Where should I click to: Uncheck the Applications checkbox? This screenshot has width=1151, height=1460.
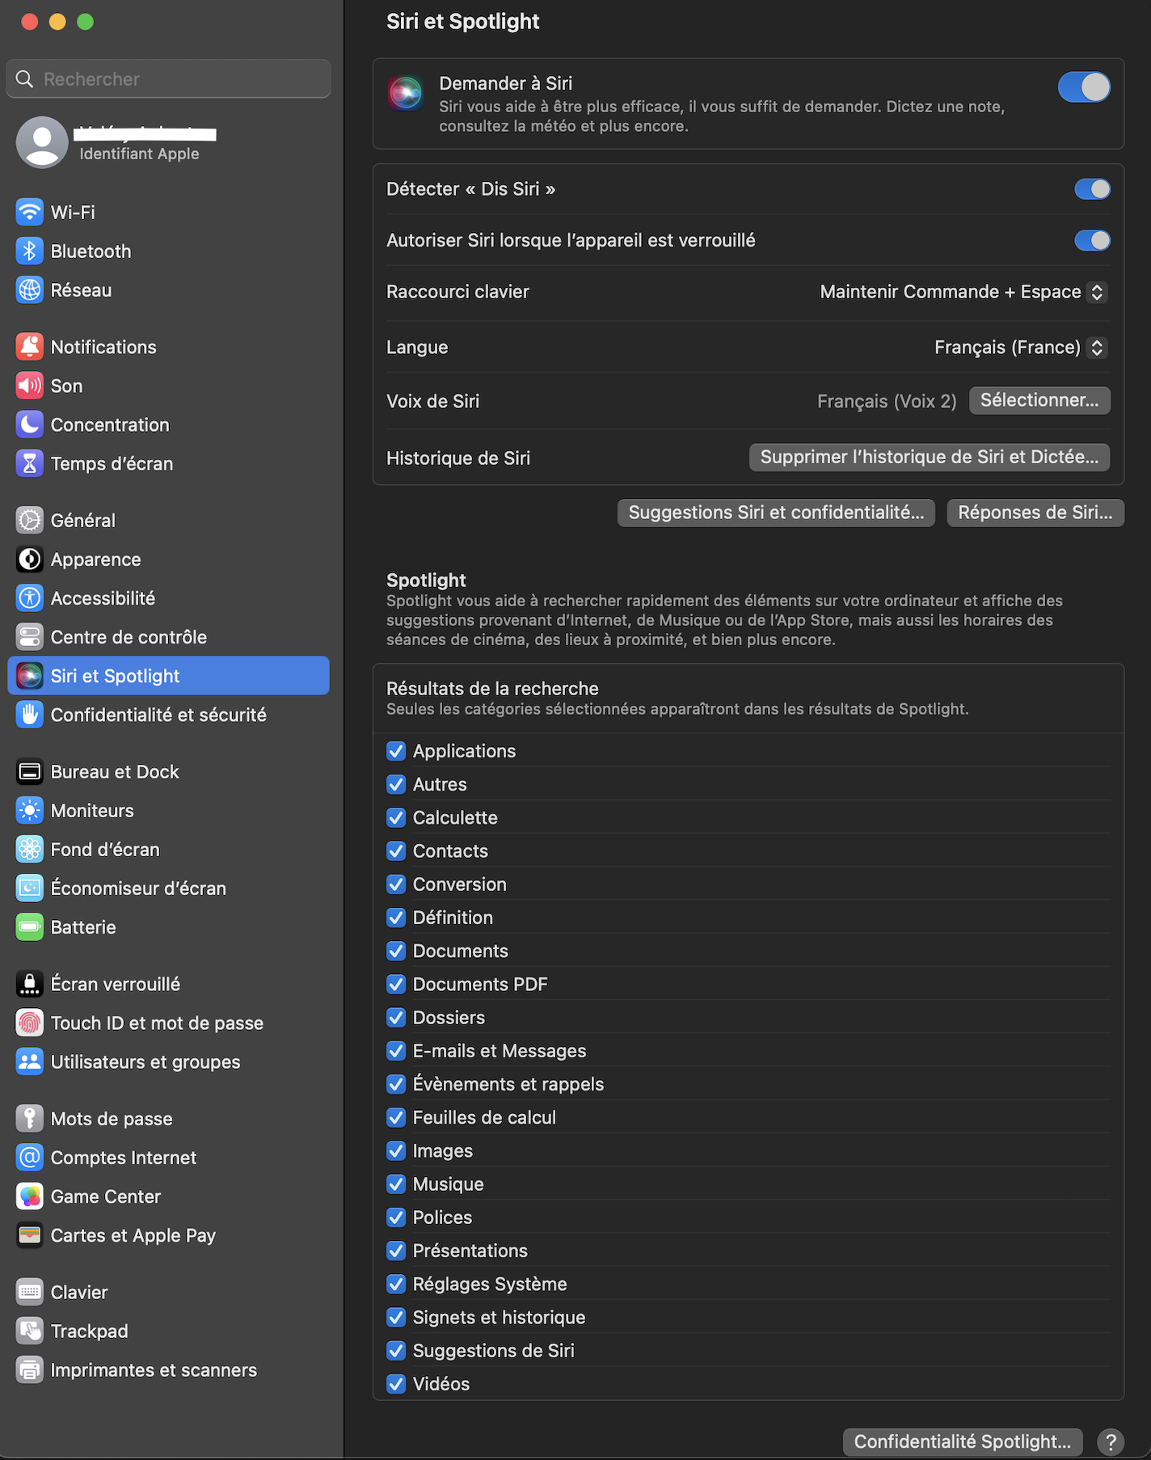coord(396,751)
